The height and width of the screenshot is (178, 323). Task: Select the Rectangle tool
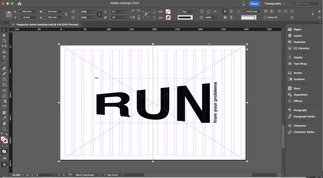[x=4, y=84]
